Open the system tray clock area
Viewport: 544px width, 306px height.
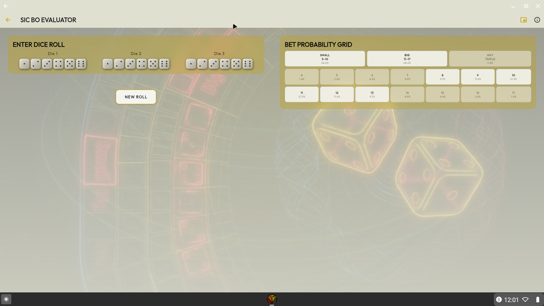(x=511, y=300)
